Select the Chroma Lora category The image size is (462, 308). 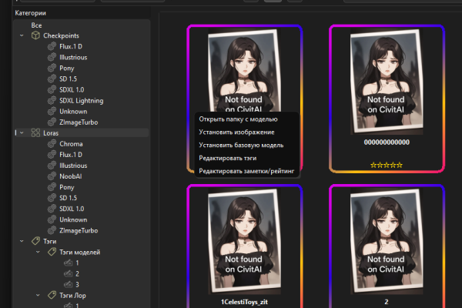pos(71,144)
